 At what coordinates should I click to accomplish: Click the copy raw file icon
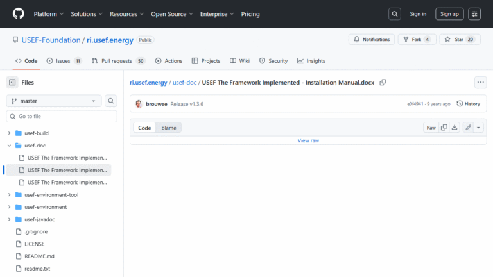444,128
